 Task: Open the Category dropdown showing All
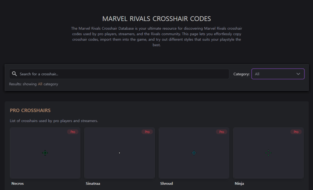(x=278, y=74)
